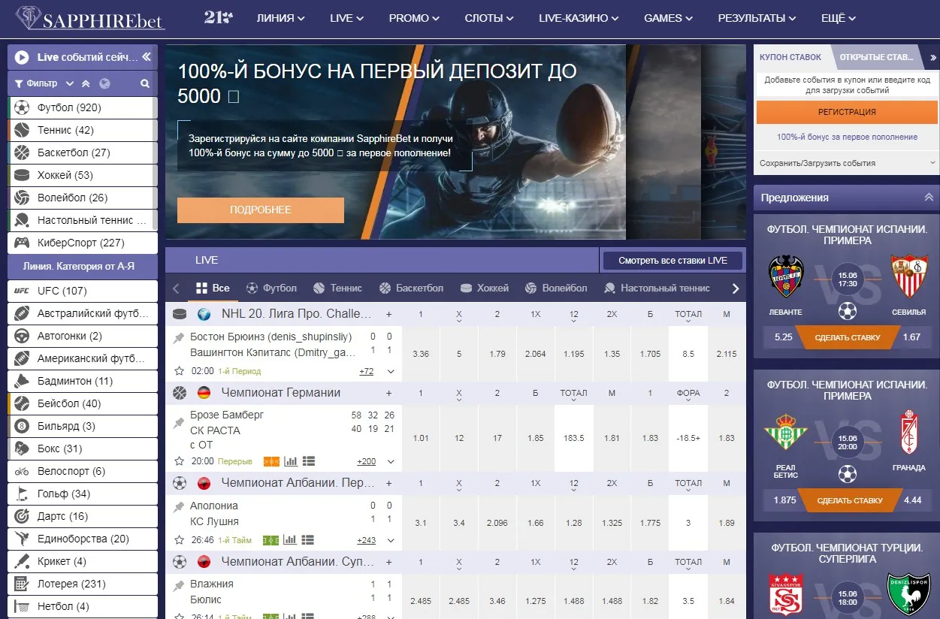Click the ПОДРОБНЕЕ banner button
Image resolution: width=940 pixels, height=619 pixels.
pyautogui.click(x=261, y=210)
